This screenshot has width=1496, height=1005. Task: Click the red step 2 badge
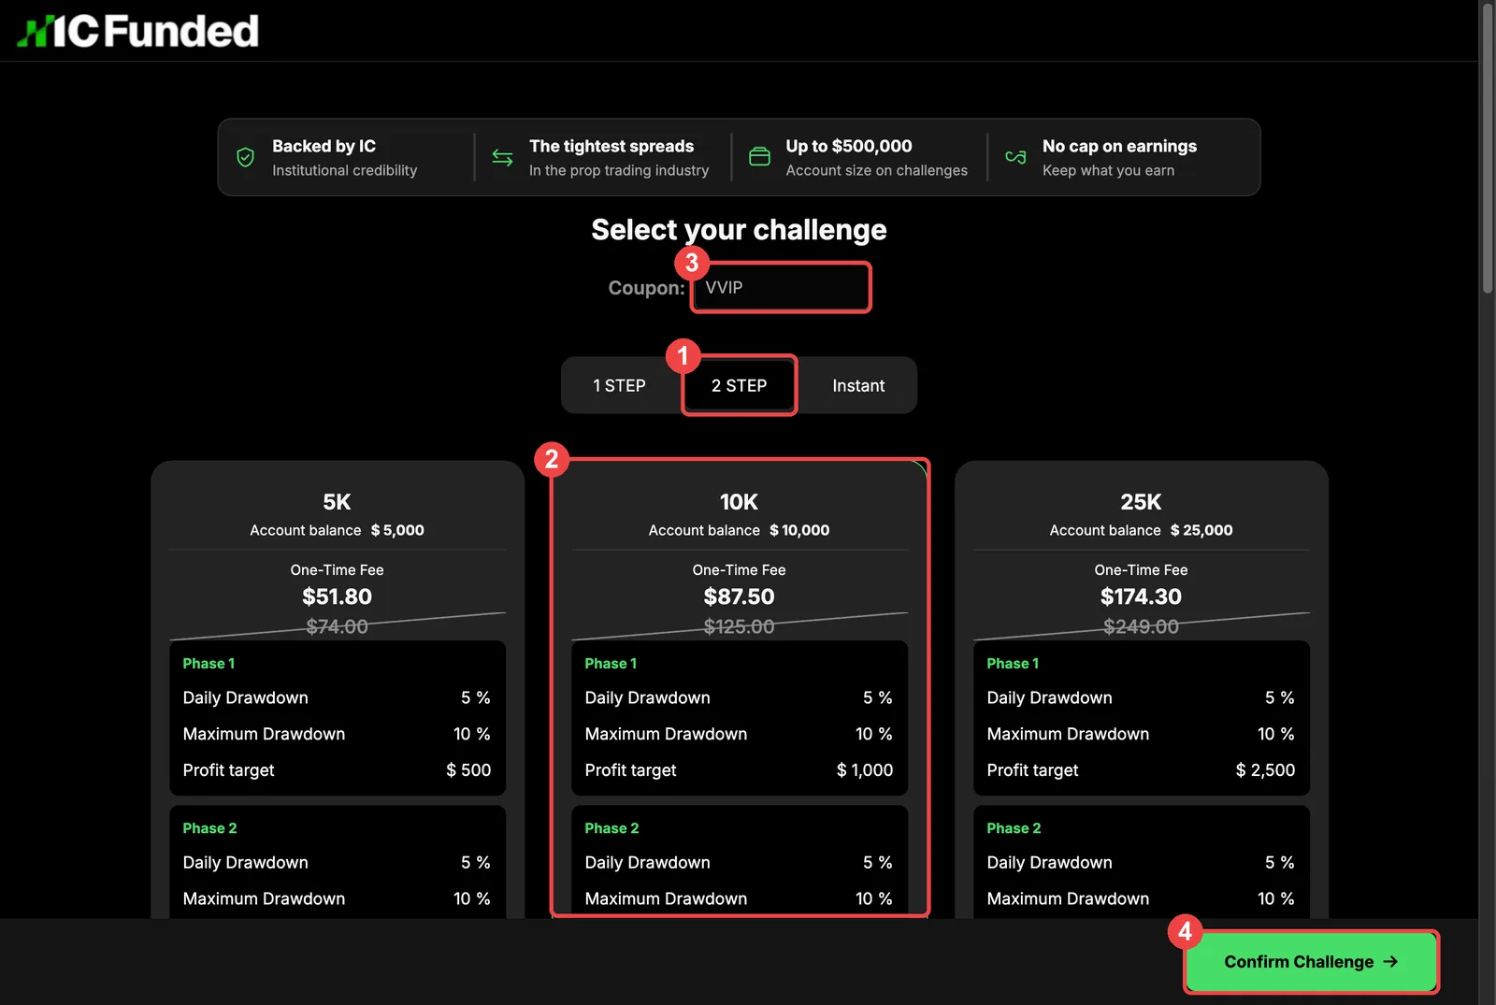point(552,459)
